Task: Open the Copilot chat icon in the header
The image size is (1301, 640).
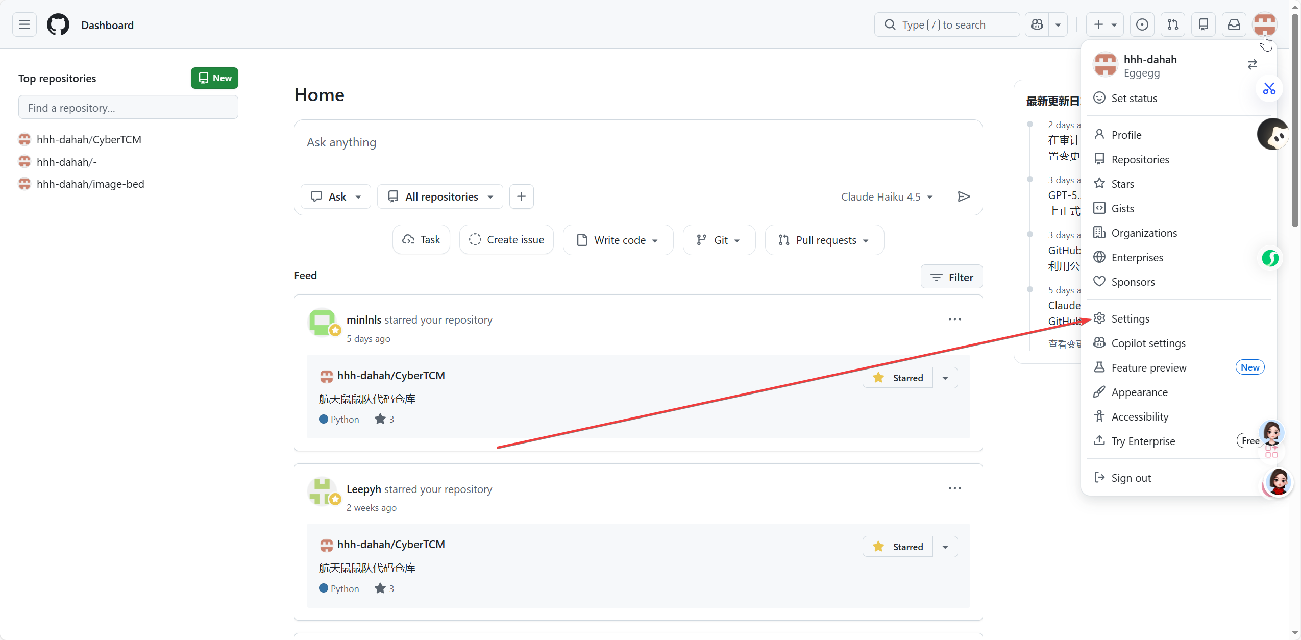Action: click(1037, 24)
